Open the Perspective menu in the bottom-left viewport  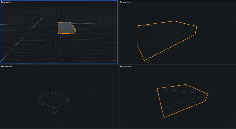point(6,67)
